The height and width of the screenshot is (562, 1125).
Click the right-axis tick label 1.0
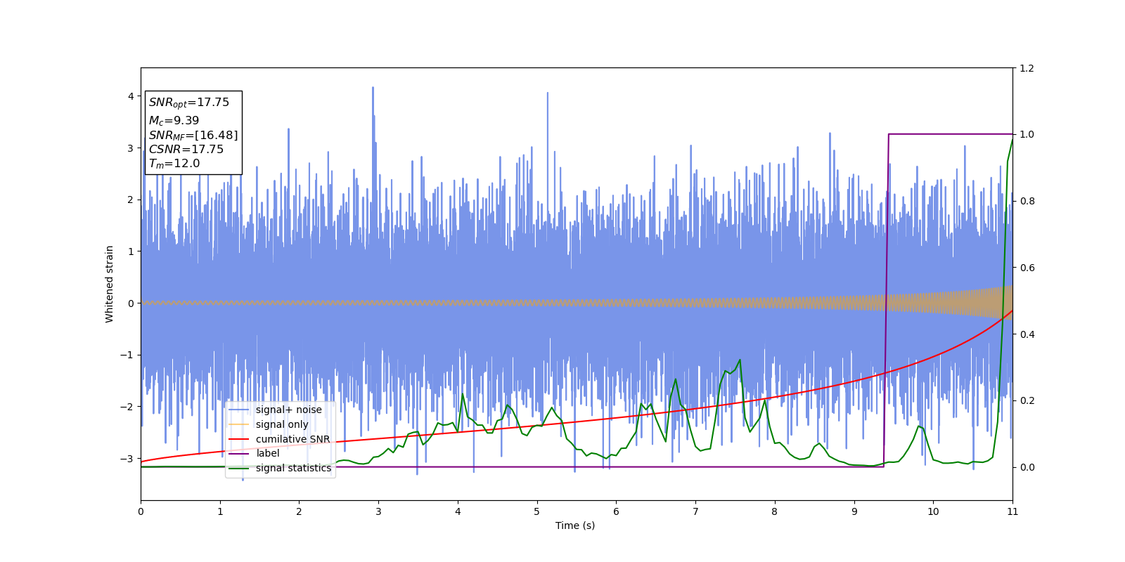(x=1027, y=134)
